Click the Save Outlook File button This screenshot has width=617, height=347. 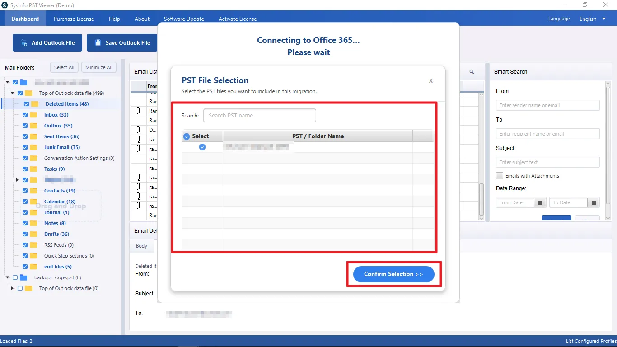tap(122, 42)
